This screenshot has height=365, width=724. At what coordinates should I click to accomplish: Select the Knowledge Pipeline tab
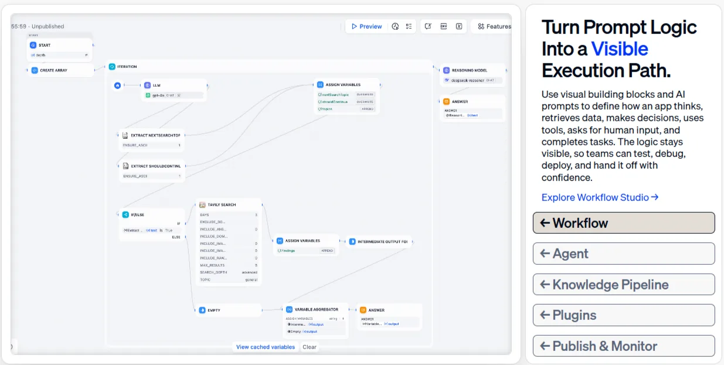click(x=624, y=284)
